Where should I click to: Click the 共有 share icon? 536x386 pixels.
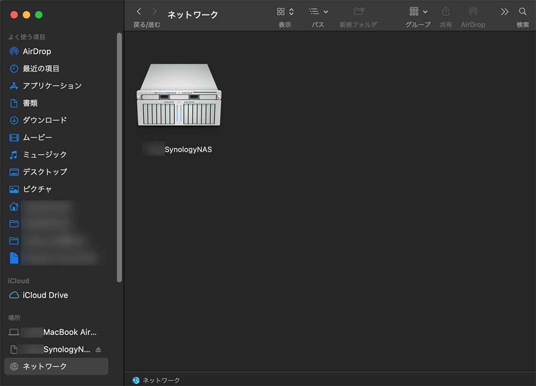(x=446, y=12)
